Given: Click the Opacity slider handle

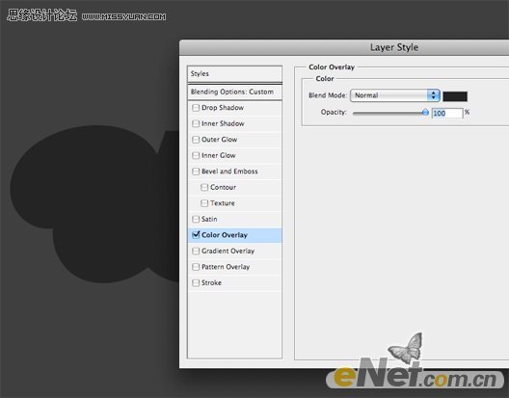Looking at the screenshot, I should (425, 113).
